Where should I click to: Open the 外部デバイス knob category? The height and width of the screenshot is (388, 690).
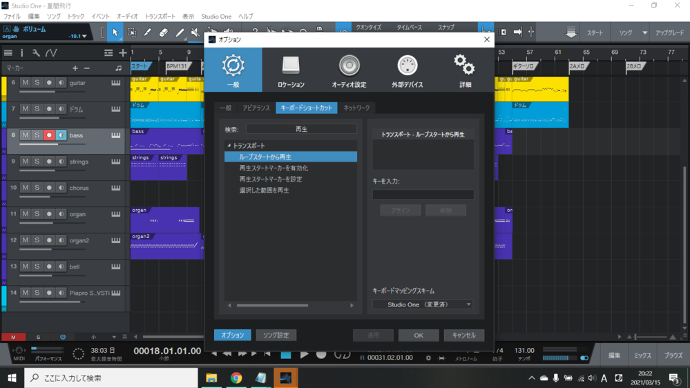(407, 70)
